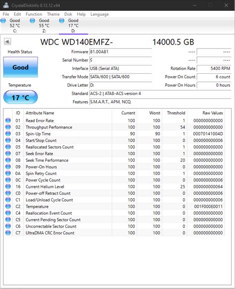The image size is (235, 289).
Task: Click status orb for Uncorrectable Sector Count
Action: [x=8, y=227]
